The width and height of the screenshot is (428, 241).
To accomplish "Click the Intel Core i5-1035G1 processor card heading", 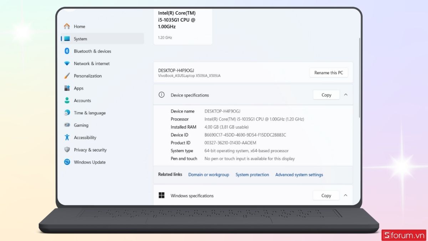I will coord(177,20).
